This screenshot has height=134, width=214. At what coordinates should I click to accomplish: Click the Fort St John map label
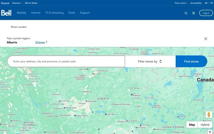65,101
